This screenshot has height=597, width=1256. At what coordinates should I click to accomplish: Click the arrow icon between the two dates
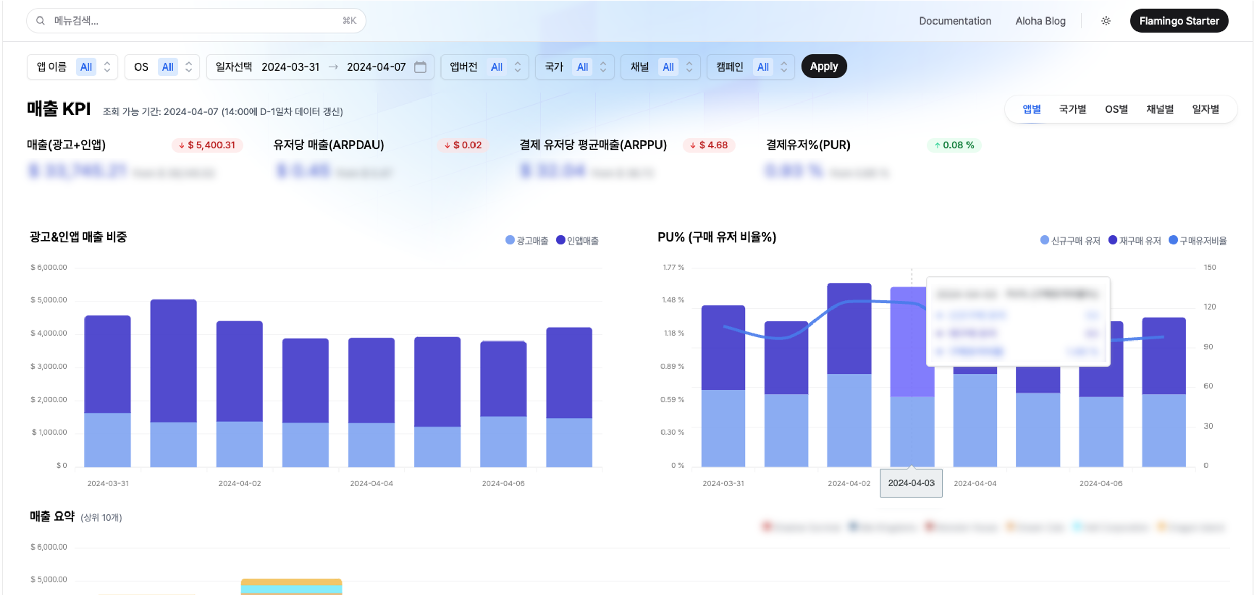[334, 66]
